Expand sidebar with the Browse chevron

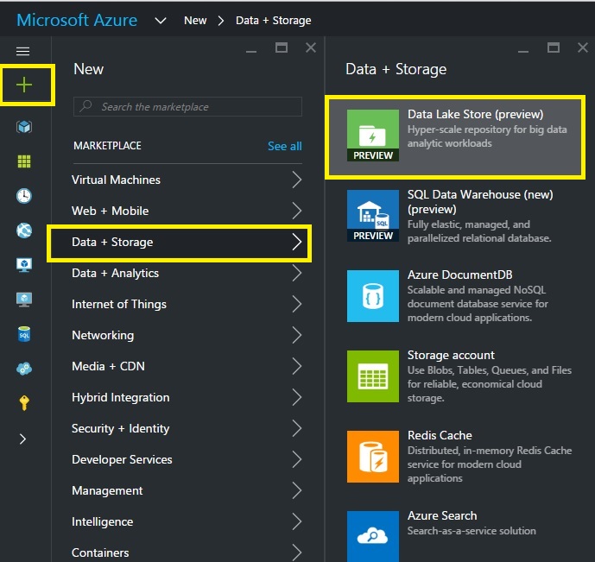22,439
